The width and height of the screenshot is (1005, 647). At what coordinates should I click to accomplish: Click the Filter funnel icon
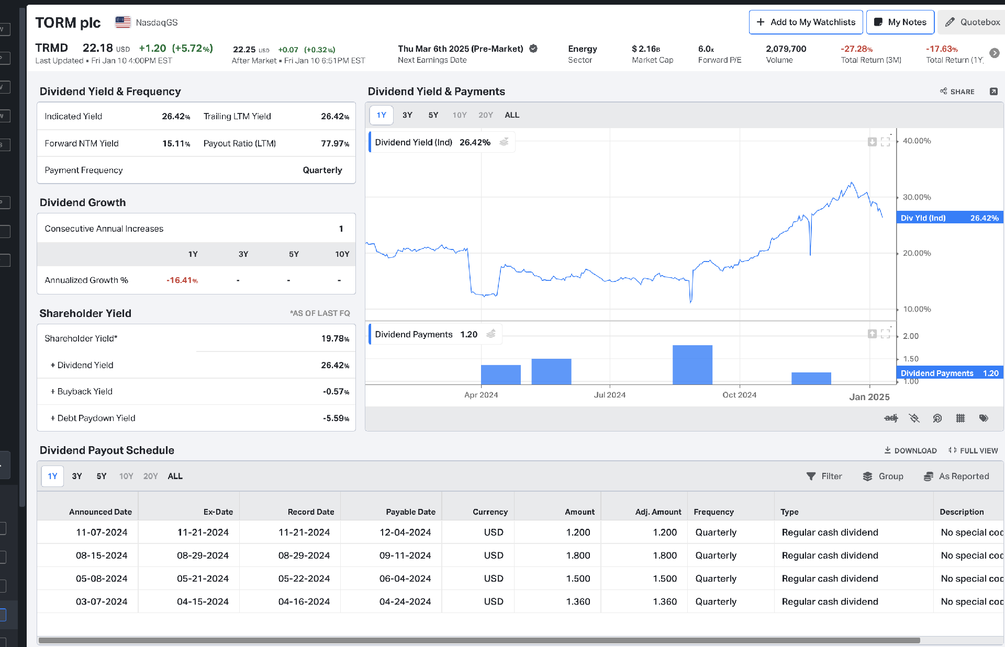click(x=811, y=476)
